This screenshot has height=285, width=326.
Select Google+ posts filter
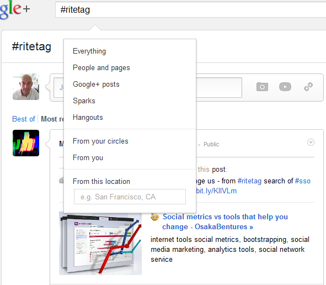(x=96, y=85)
